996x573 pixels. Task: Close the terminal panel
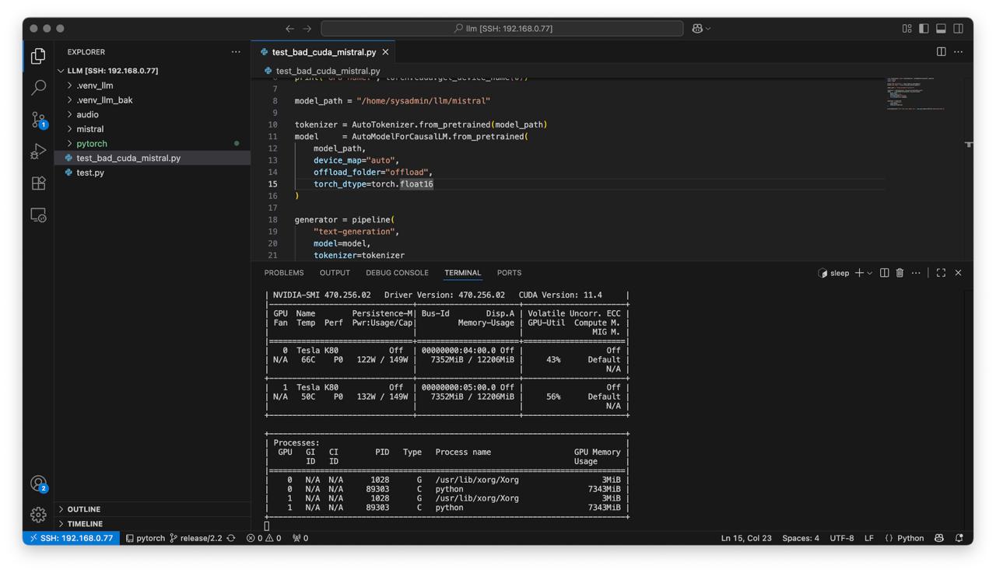958,273
